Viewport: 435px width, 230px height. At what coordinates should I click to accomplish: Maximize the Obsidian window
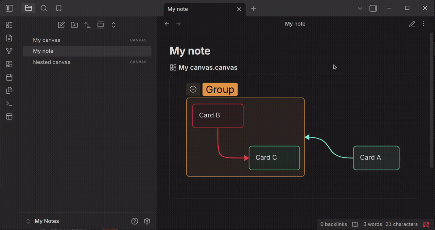point(407,8)
